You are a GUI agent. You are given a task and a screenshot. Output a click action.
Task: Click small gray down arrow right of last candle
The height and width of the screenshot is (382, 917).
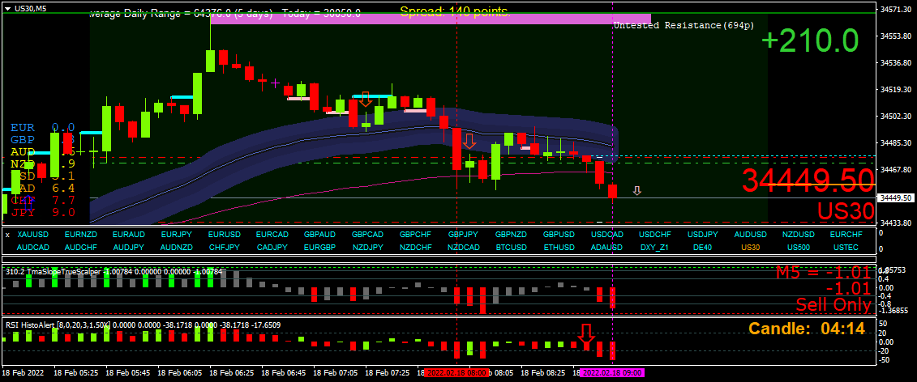pyautogui.click(x=636, y=190)
